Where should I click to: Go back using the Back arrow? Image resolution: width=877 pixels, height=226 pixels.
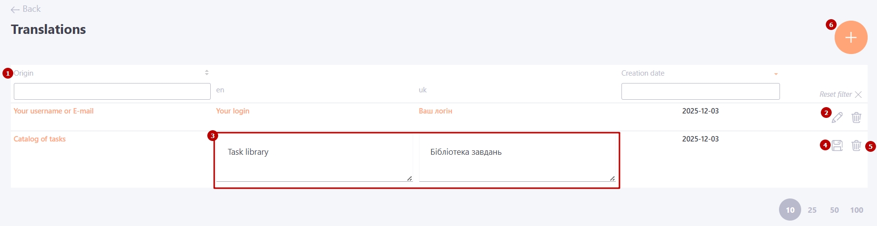point(26,9)
